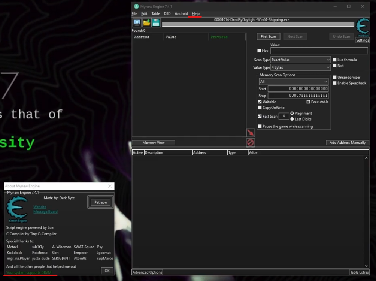Close the About Mynew Engine dialog
This screenshot has height=281, width=376.
[x=110, y=186]
